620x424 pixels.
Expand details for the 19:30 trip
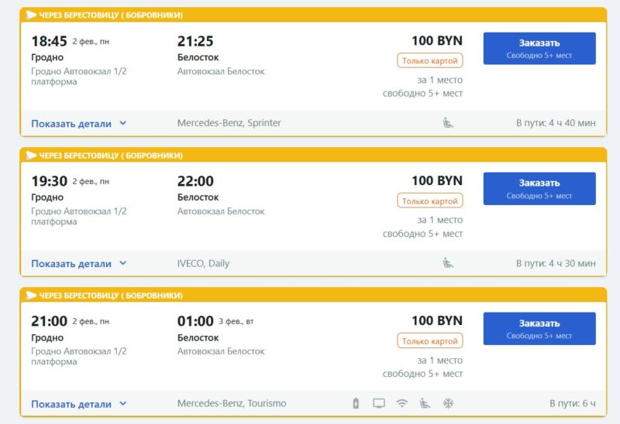(78, 264)
